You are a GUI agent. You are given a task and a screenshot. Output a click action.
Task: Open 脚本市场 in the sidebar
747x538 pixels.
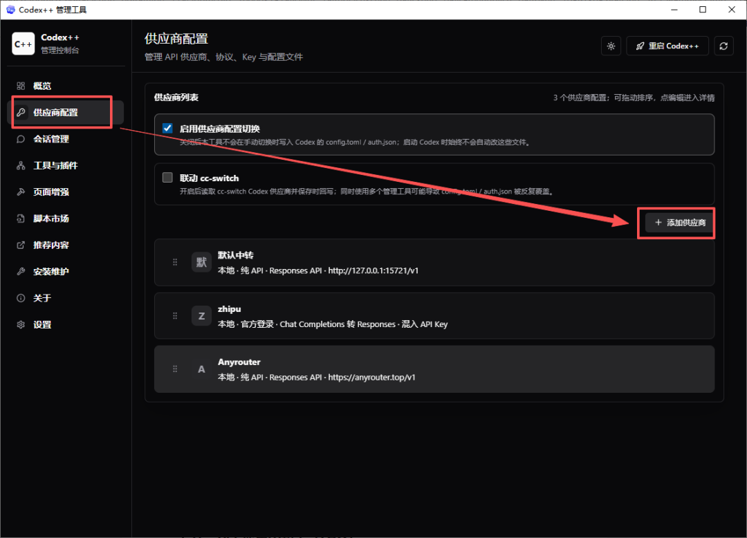click(66, 219)
